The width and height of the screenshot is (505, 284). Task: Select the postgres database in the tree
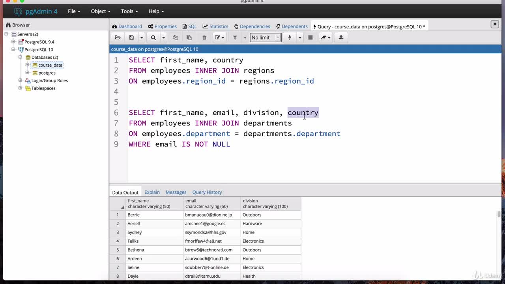click(47, 73)
